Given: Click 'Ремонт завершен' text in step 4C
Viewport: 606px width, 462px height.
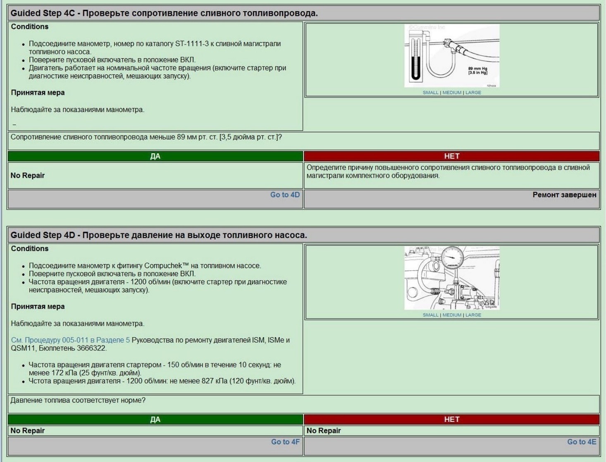Looking at the screenshot, I should click(x=564, y=195).
